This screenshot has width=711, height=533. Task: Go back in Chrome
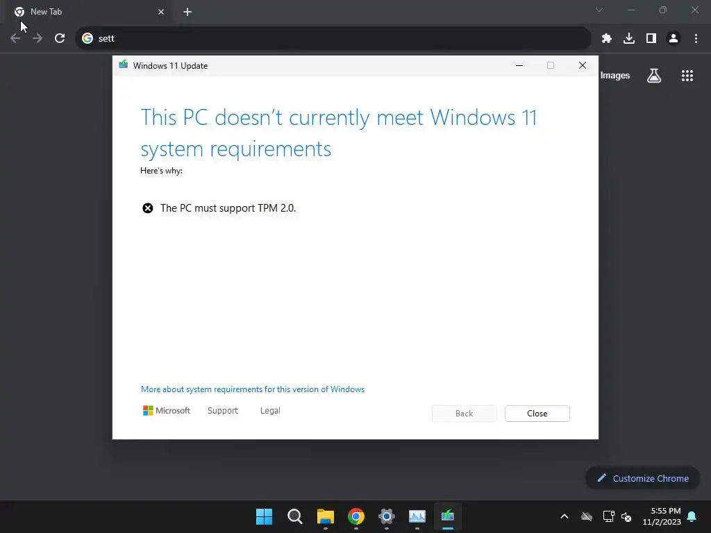[15, 39]
